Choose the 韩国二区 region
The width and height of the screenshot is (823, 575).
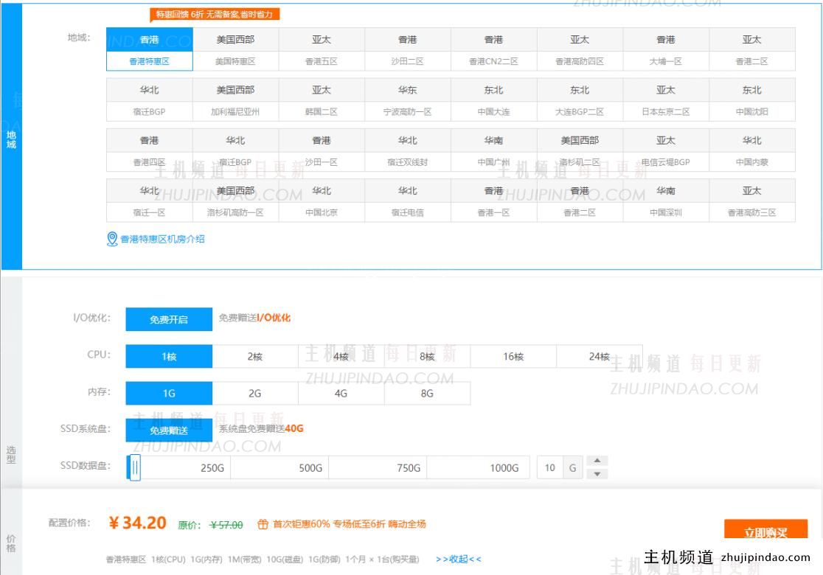322,100
